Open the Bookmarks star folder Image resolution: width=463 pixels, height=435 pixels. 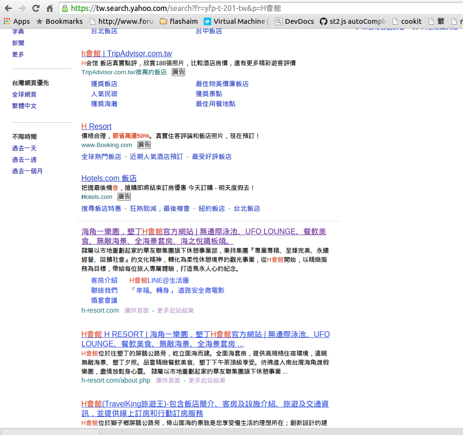[59, 21]
